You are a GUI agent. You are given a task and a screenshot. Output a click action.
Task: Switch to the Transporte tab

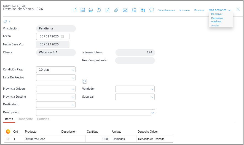[x=25, y=119]
